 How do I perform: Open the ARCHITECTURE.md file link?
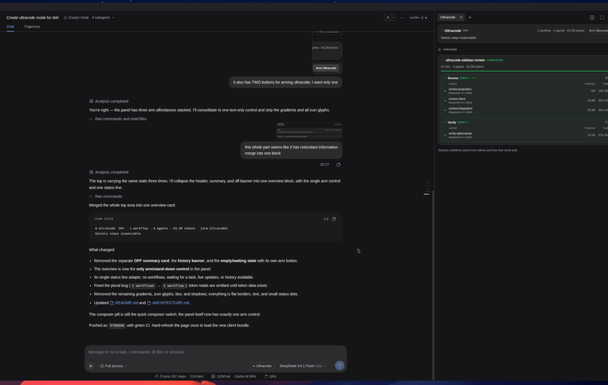pos(168,303)
